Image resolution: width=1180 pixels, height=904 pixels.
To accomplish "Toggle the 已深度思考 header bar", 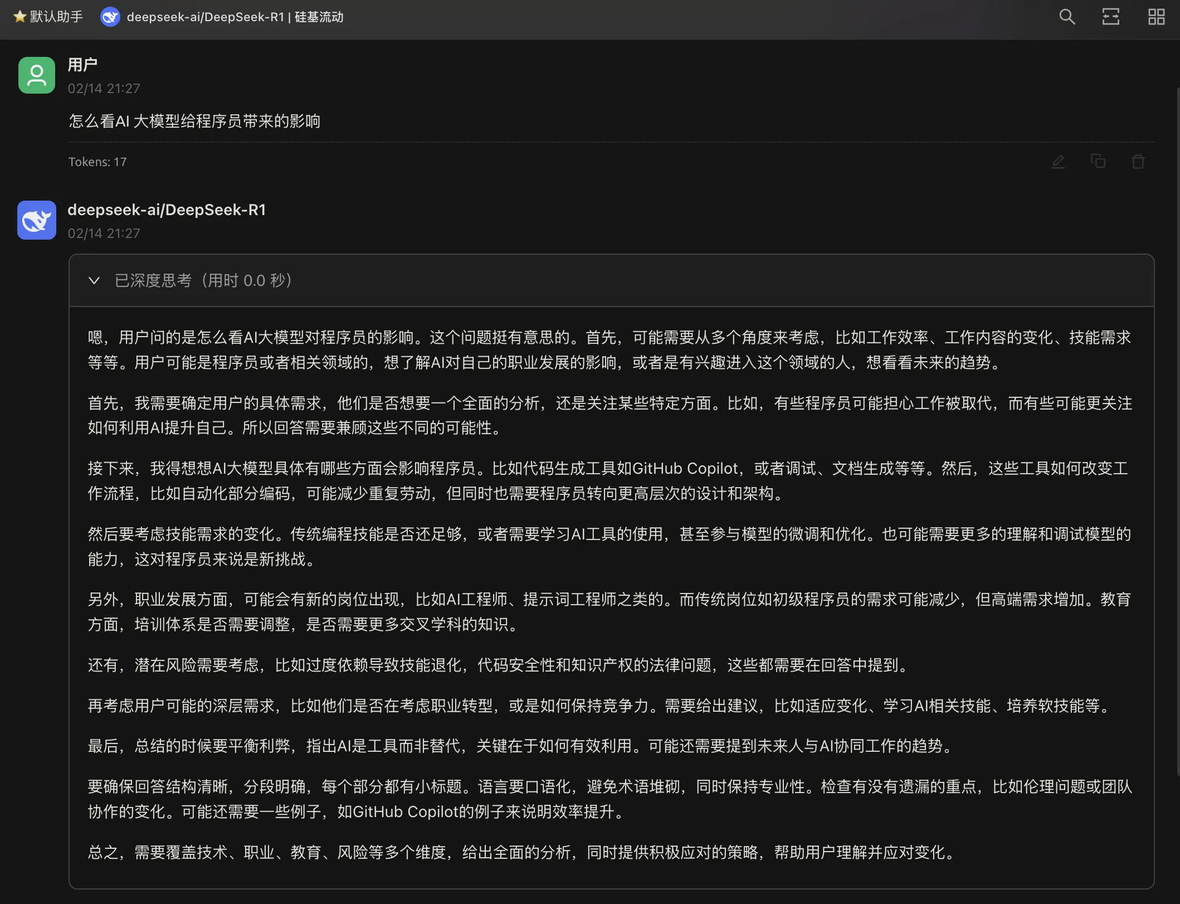I will coord(611,280).
